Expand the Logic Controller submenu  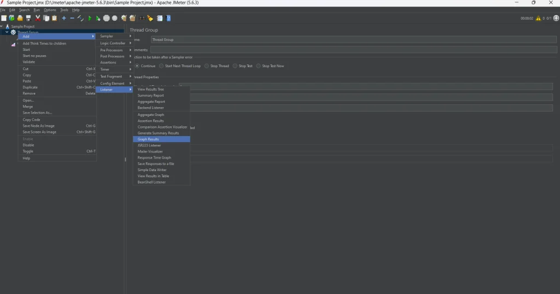tap(114, 43)
